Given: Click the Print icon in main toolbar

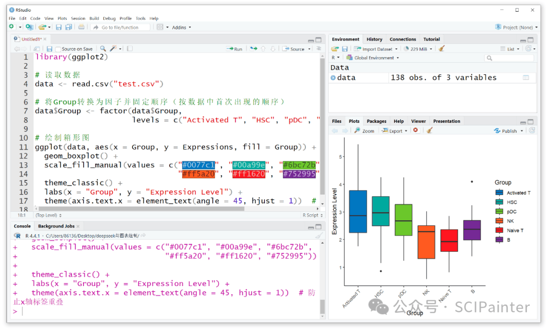Looking at the screenshot, I should 81,27.
